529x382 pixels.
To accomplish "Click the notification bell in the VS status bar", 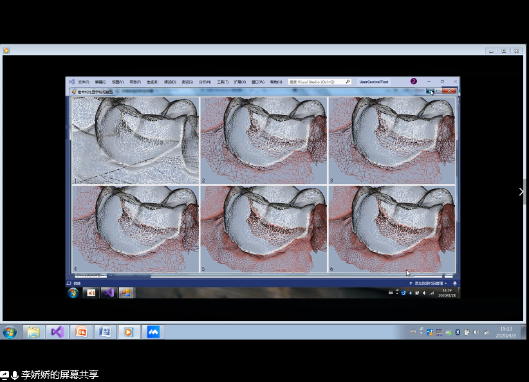I will [x=455, y=283].
